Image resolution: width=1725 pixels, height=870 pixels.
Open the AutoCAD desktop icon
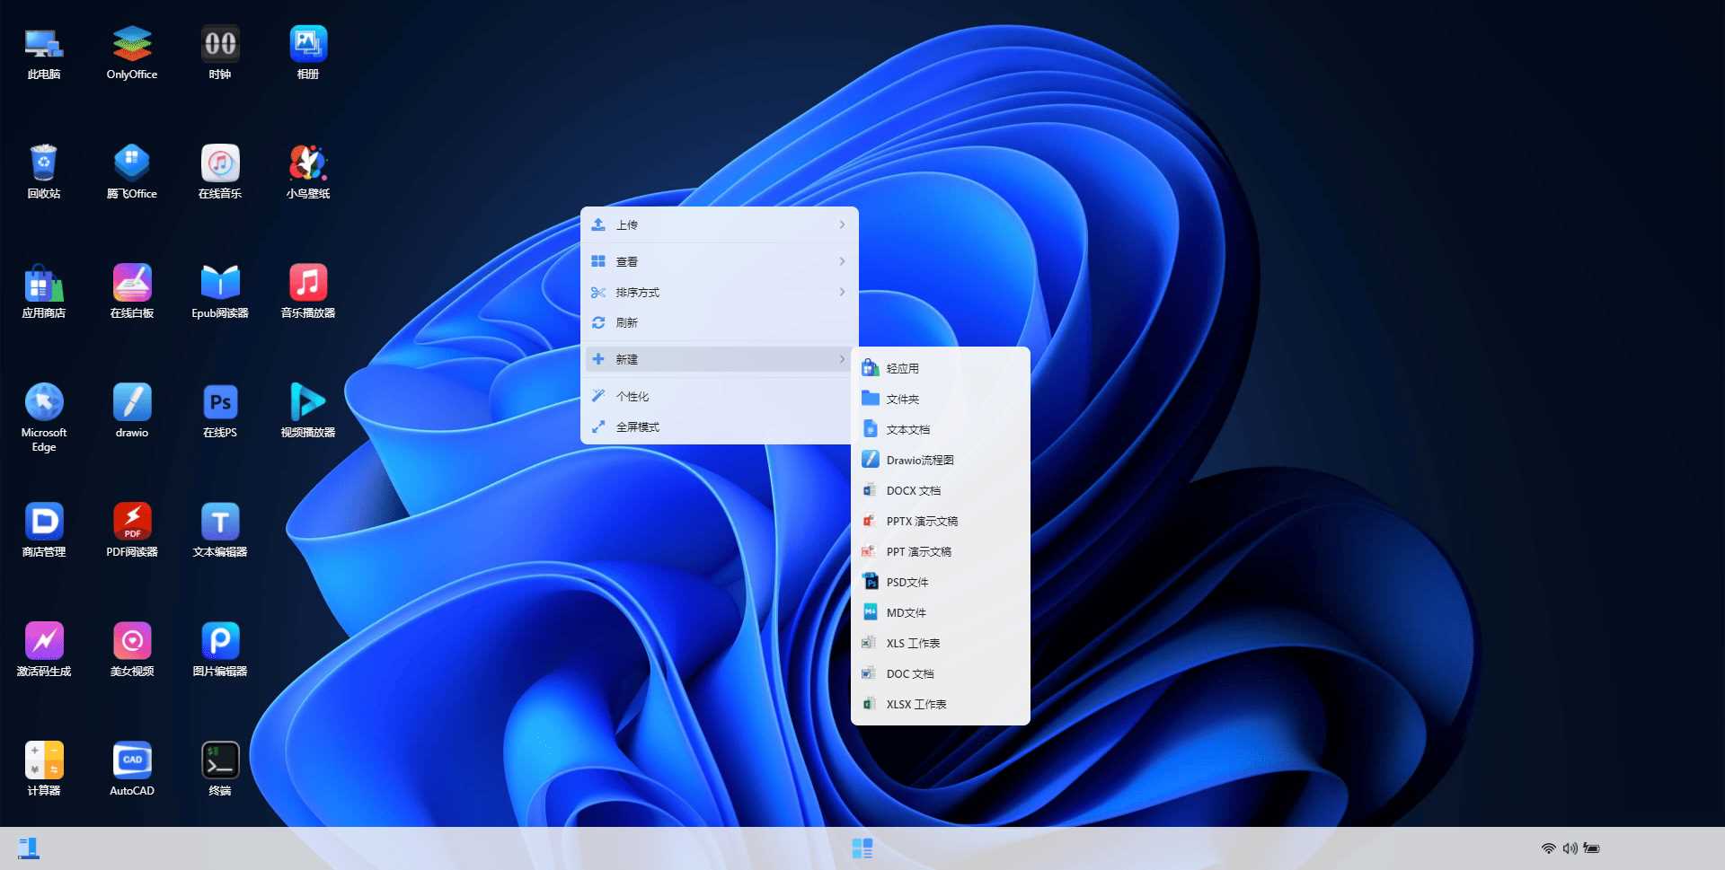pos(131,760)
